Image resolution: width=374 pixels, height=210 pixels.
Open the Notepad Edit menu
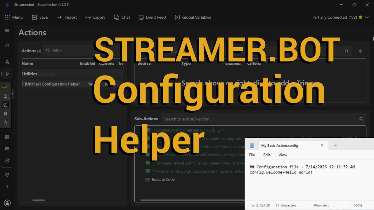pos(267,155)
